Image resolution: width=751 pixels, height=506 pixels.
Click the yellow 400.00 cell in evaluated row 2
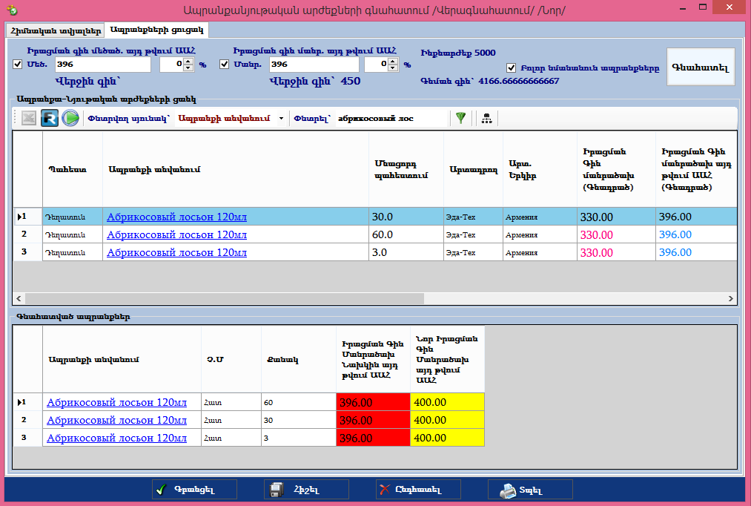click(x=447, y=420)
